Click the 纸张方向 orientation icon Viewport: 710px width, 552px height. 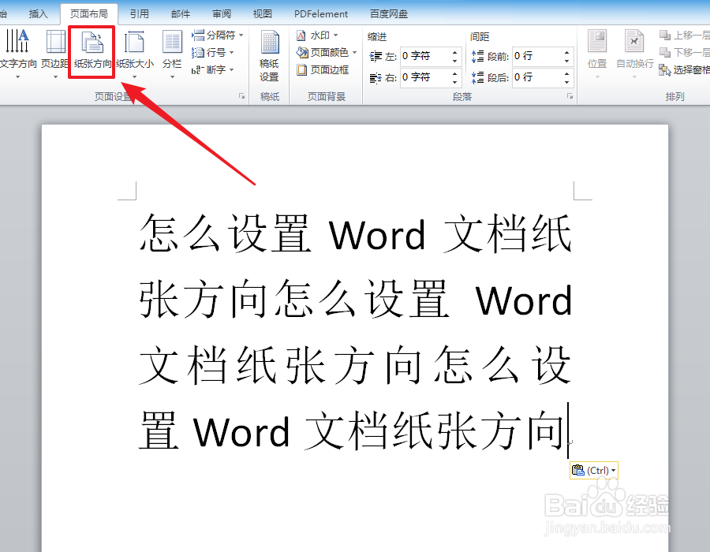point(92,42)
